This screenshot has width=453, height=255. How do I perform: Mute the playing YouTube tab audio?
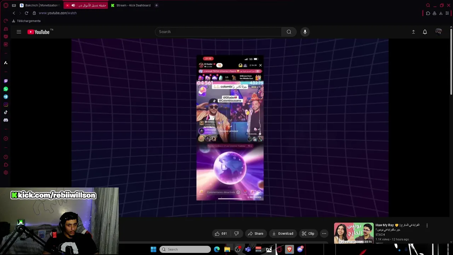pyautogui.click(x=73, y=5)
